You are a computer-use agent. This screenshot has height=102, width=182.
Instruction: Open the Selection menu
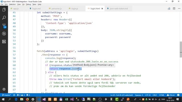(12, 5)
